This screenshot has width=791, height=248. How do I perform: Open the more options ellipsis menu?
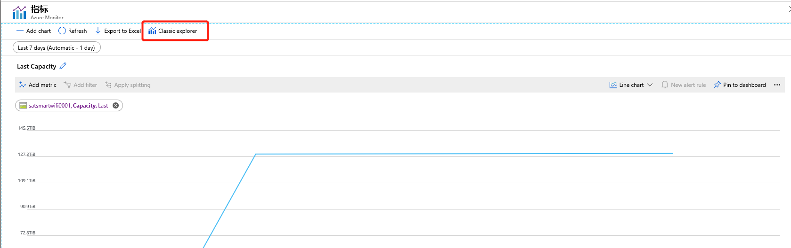pos(777,85)
